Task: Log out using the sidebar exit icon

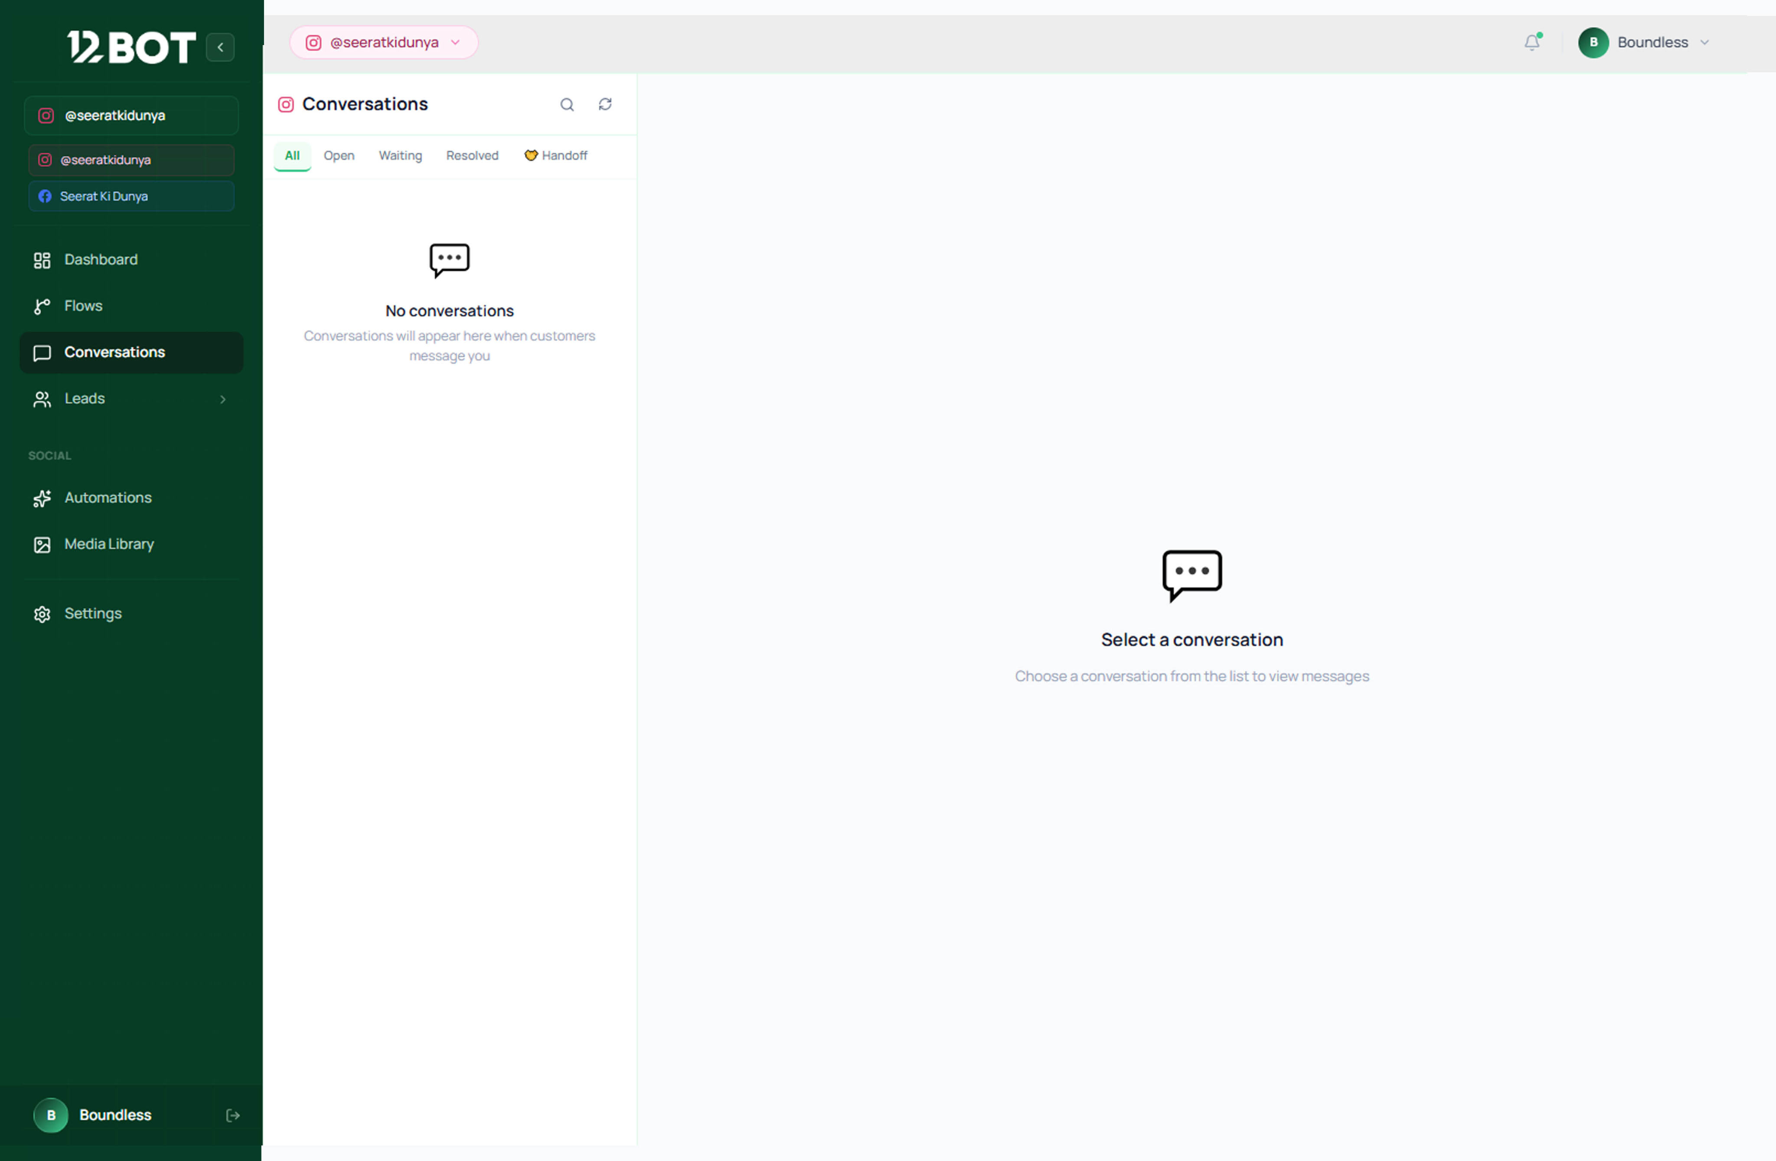Action: tap(233, 1115)
